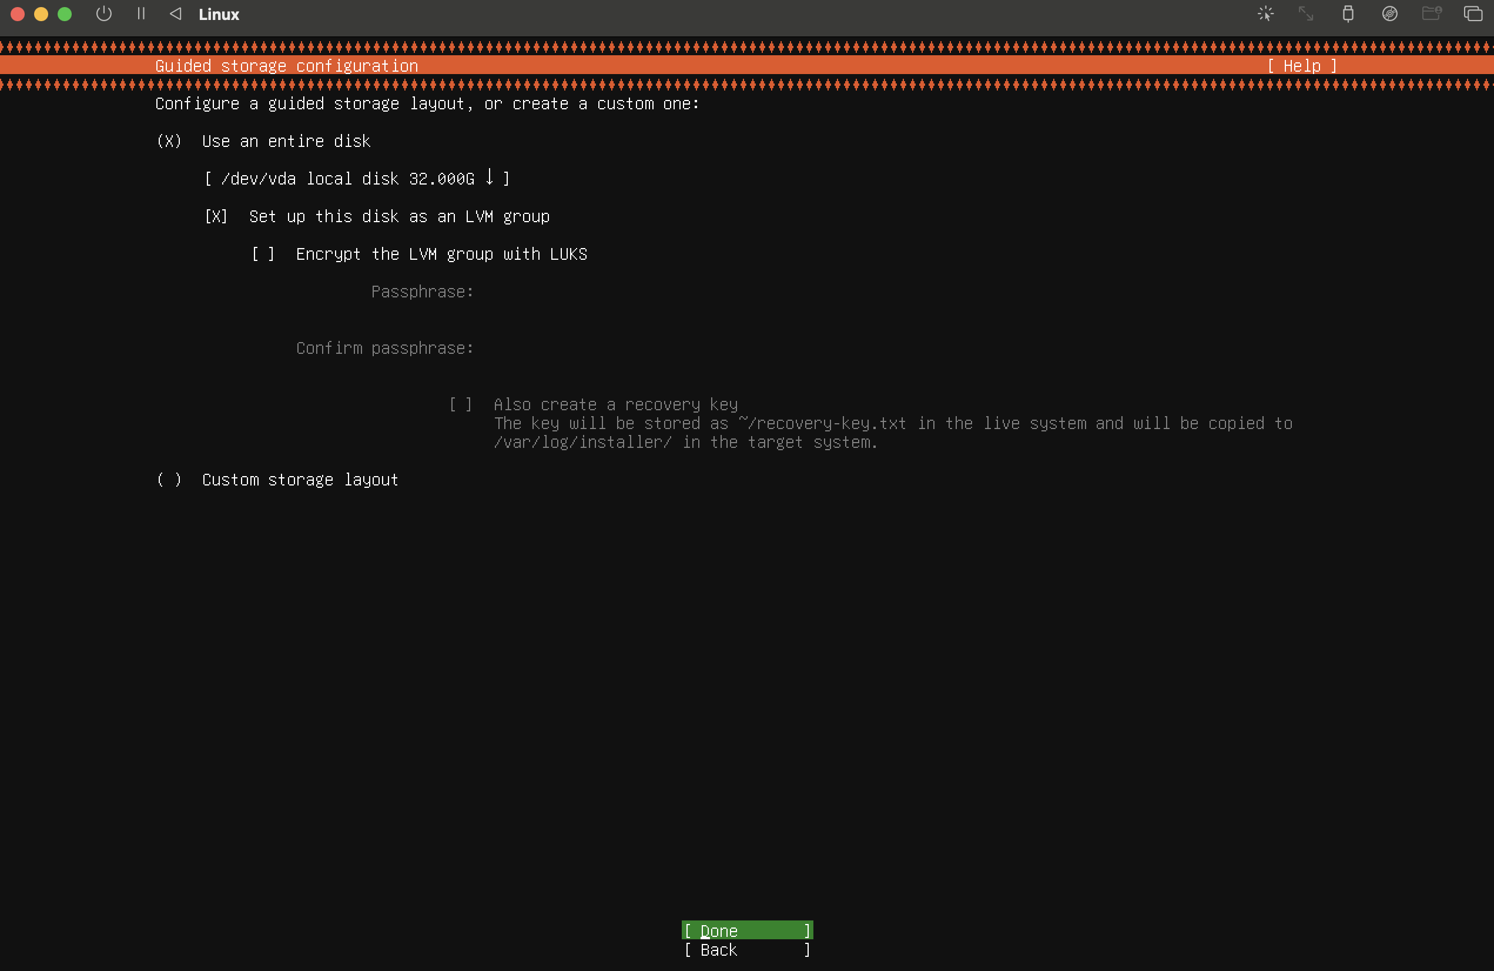1494x971 pixels.
Task: Click the power icon in the VM toolbar
Action: pos(104,14)
